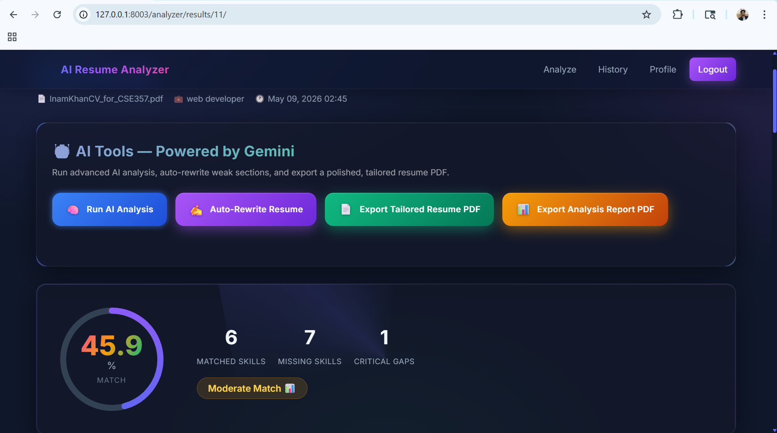The width and height of the screenshot is (777, 433).
Task: Click the Matched Skills count 6
Action: (x=231, y=337)
